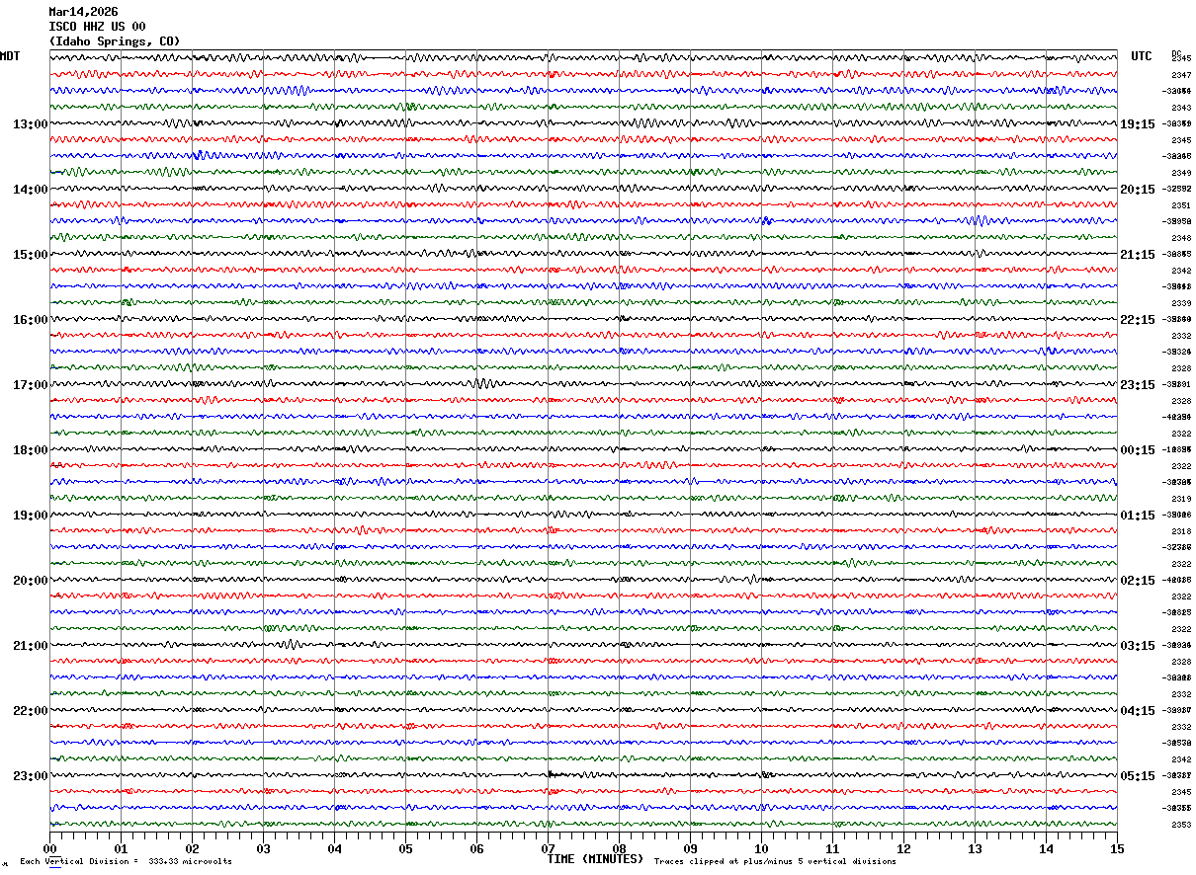1196x875 pixels.
Task: Click the 20:15 UTC time label
Action: pyautogui.click(x=1138, y=190)
